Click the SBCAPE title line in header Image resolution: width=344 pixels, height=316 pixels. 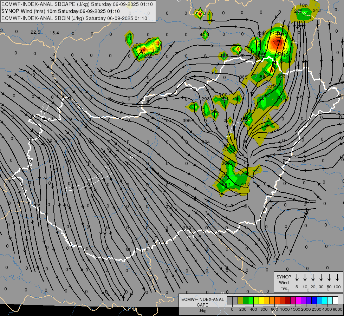pyautogui.click(x=77, y=4)
